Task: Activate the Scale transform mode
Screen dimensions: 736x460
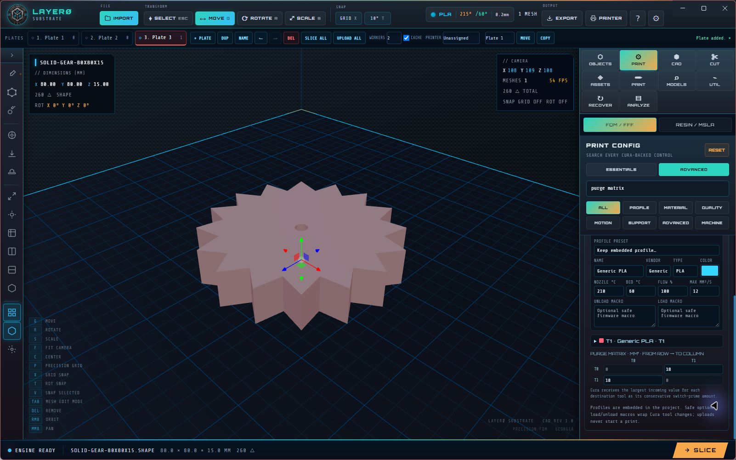Action: pyautogui.click(x=306, y=18)
